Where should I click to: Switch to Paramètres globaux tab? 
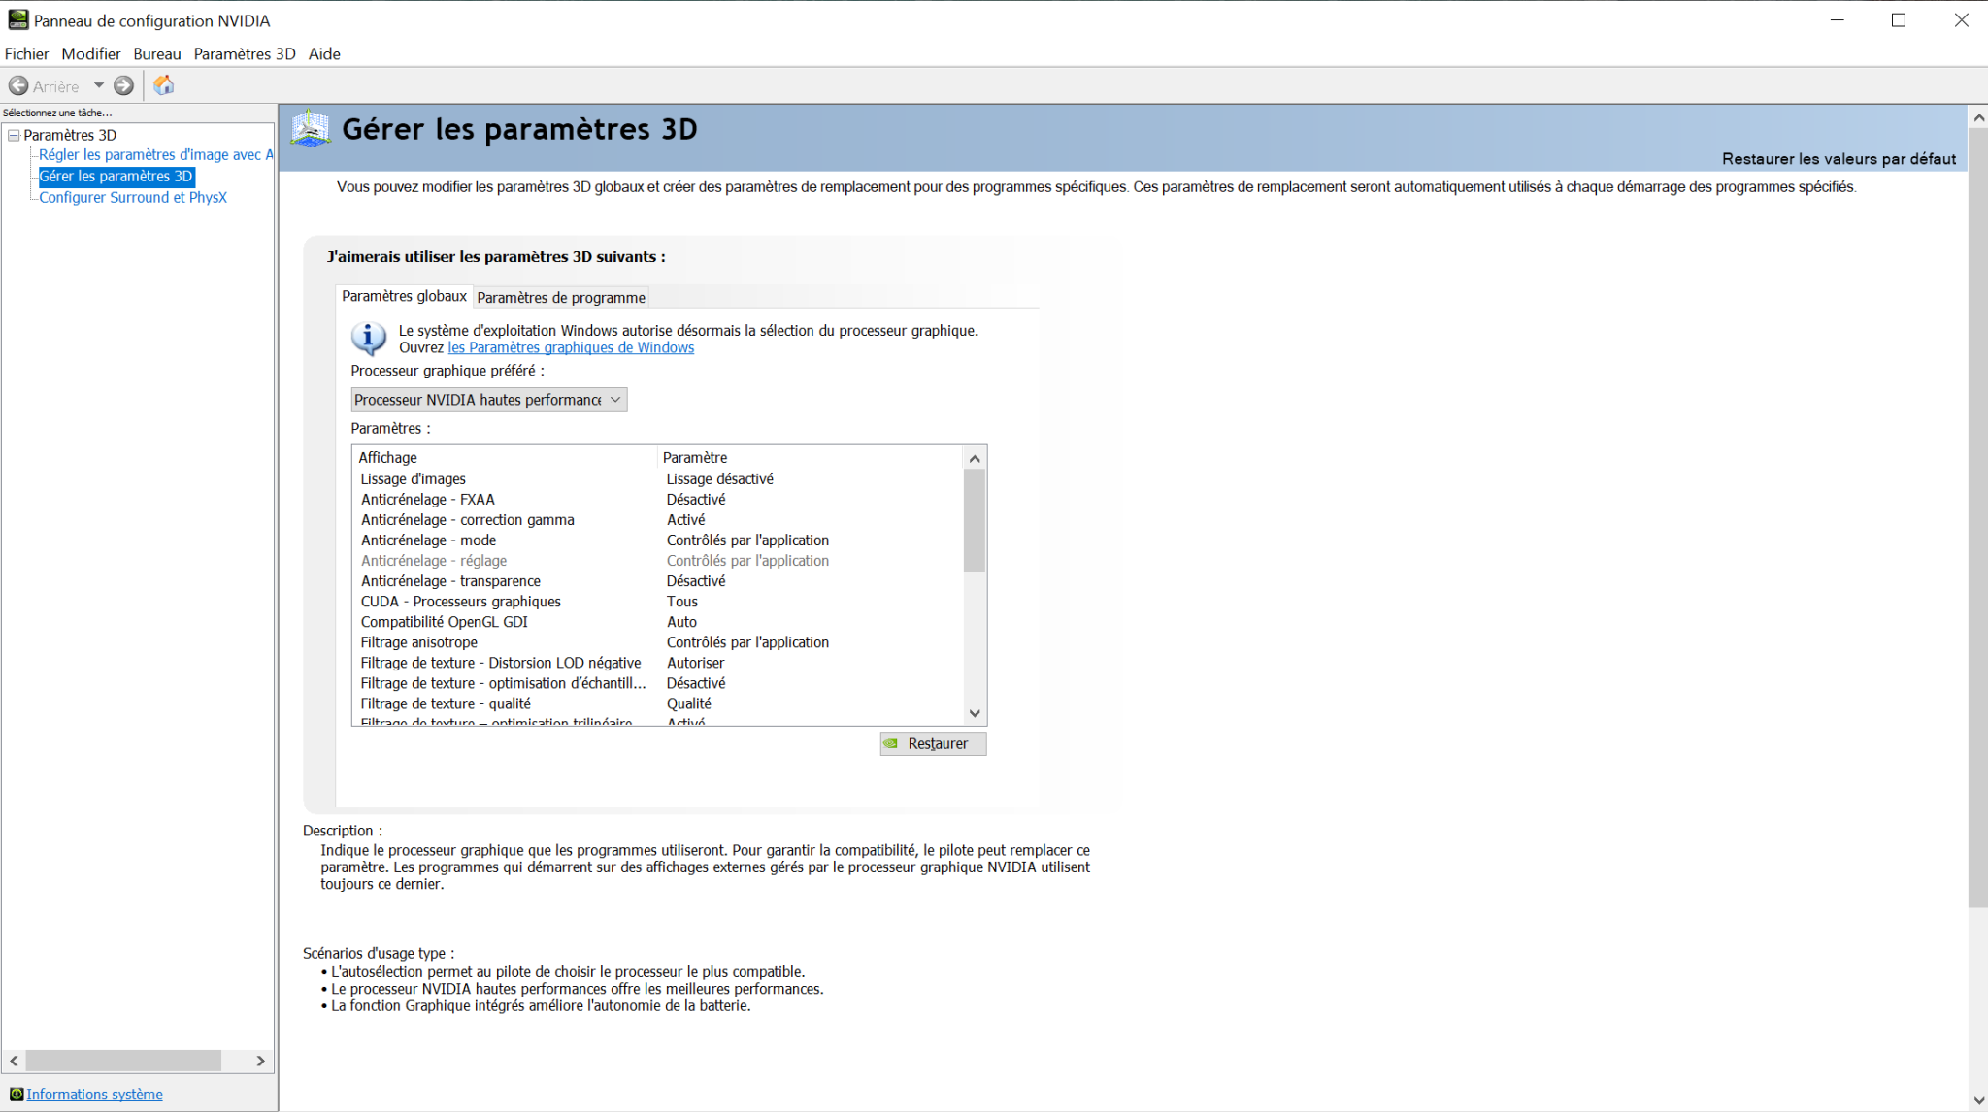pyautogui.click(x=405, y=297)
